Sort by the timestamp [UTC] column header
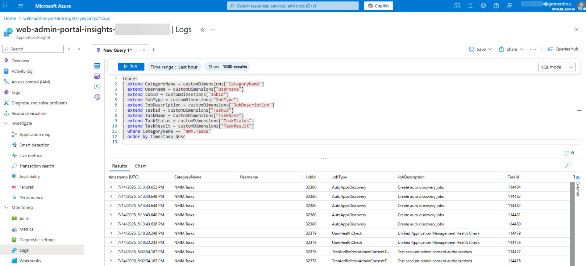Image resolution: width=586 pixels, height=266 pixels. (x=124, y=177)
